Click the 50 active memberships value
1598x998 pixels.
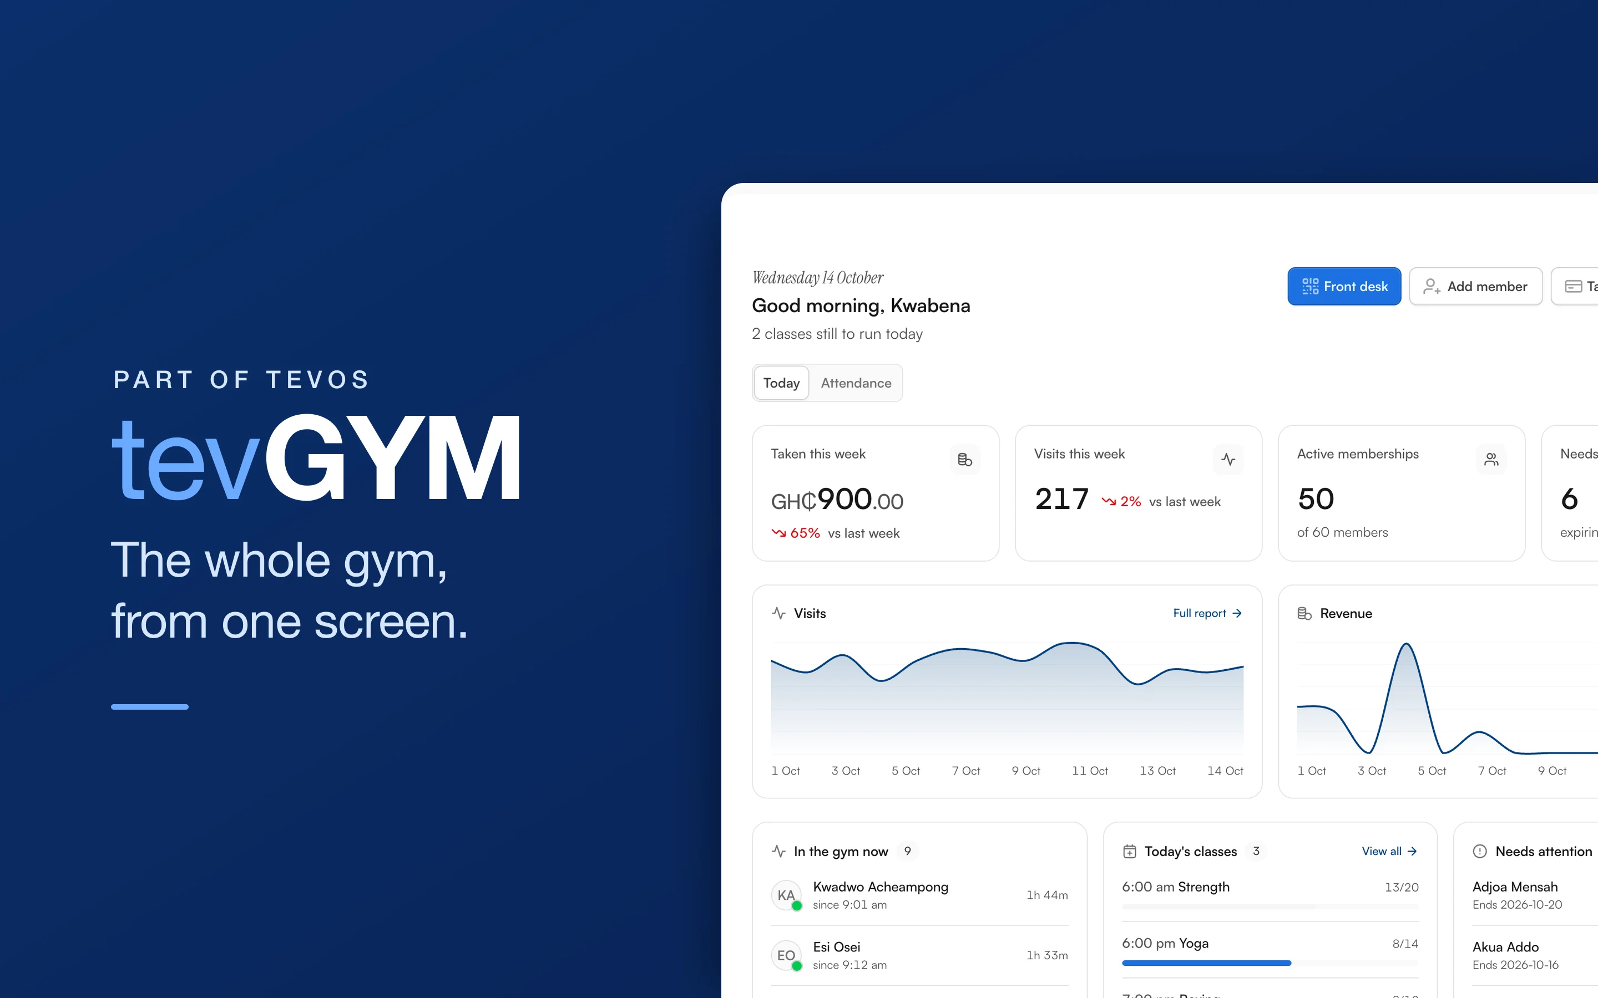click(1316, 499)
